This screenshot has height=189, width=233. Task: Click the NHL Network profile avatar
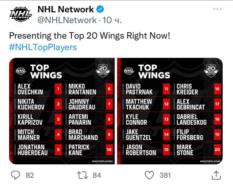point(21,14)
